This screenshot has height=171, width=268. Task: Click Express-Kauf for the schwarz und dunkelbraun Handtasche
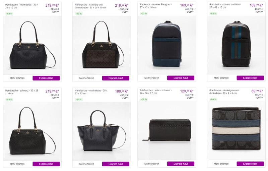pos(116,78)
